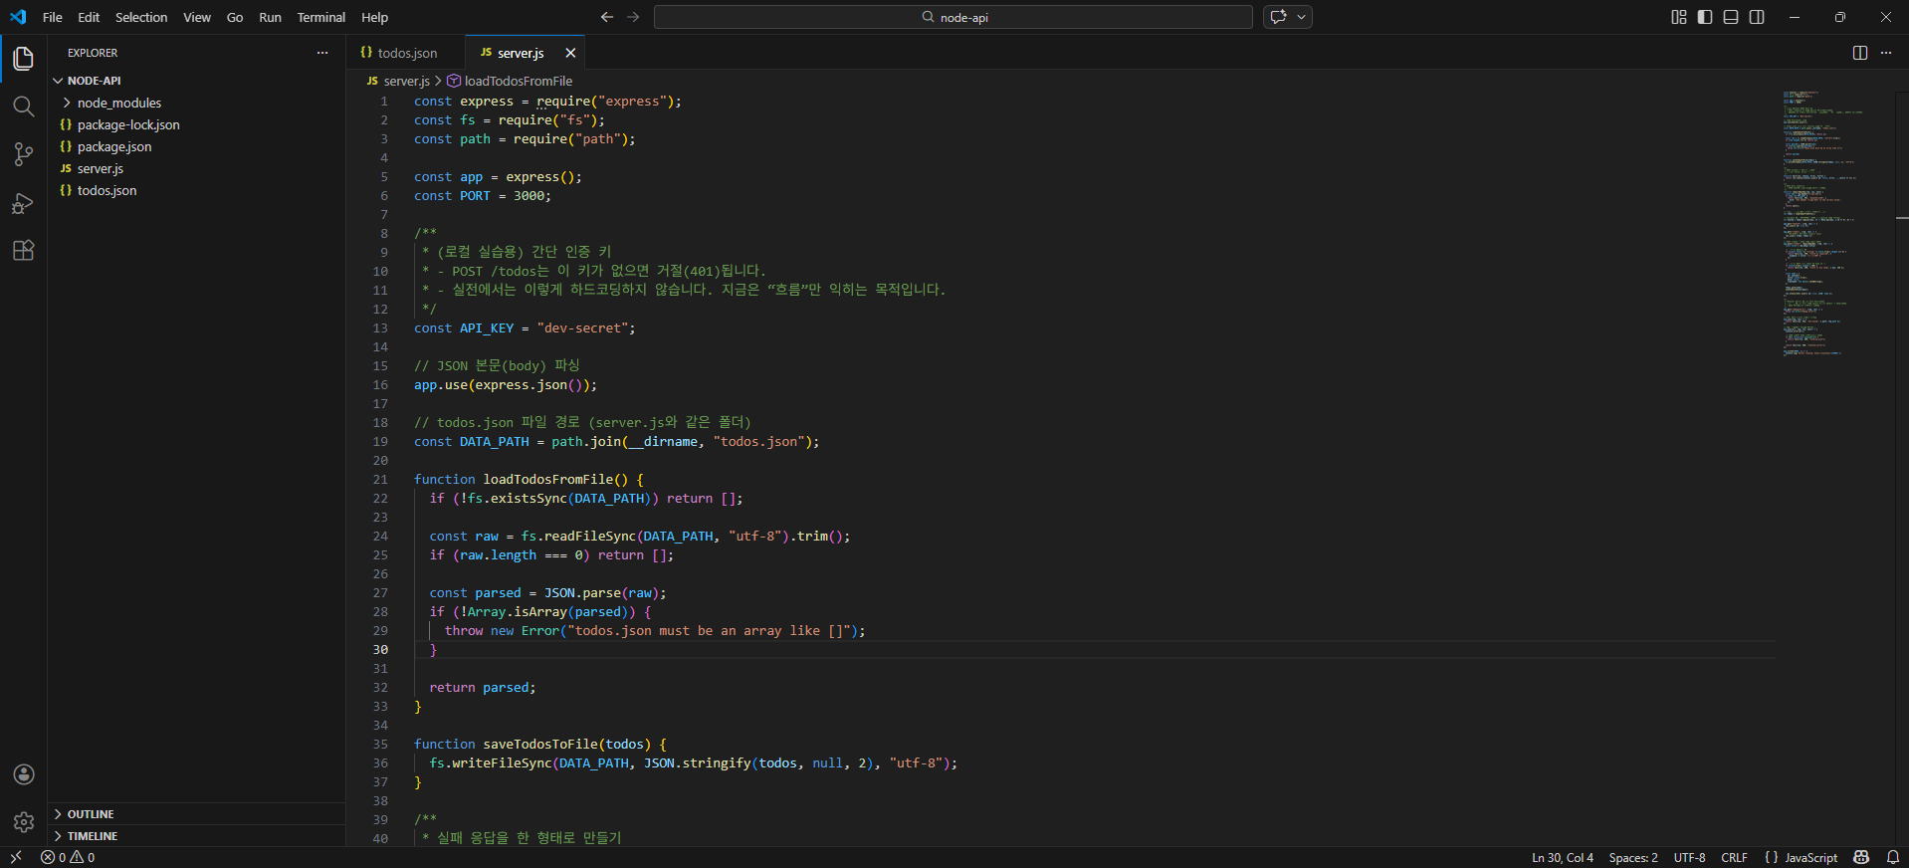Image resolution: width=1909 pixels, height=868 pixels.
Task: Open the File menu
Action: pos(53,17)
